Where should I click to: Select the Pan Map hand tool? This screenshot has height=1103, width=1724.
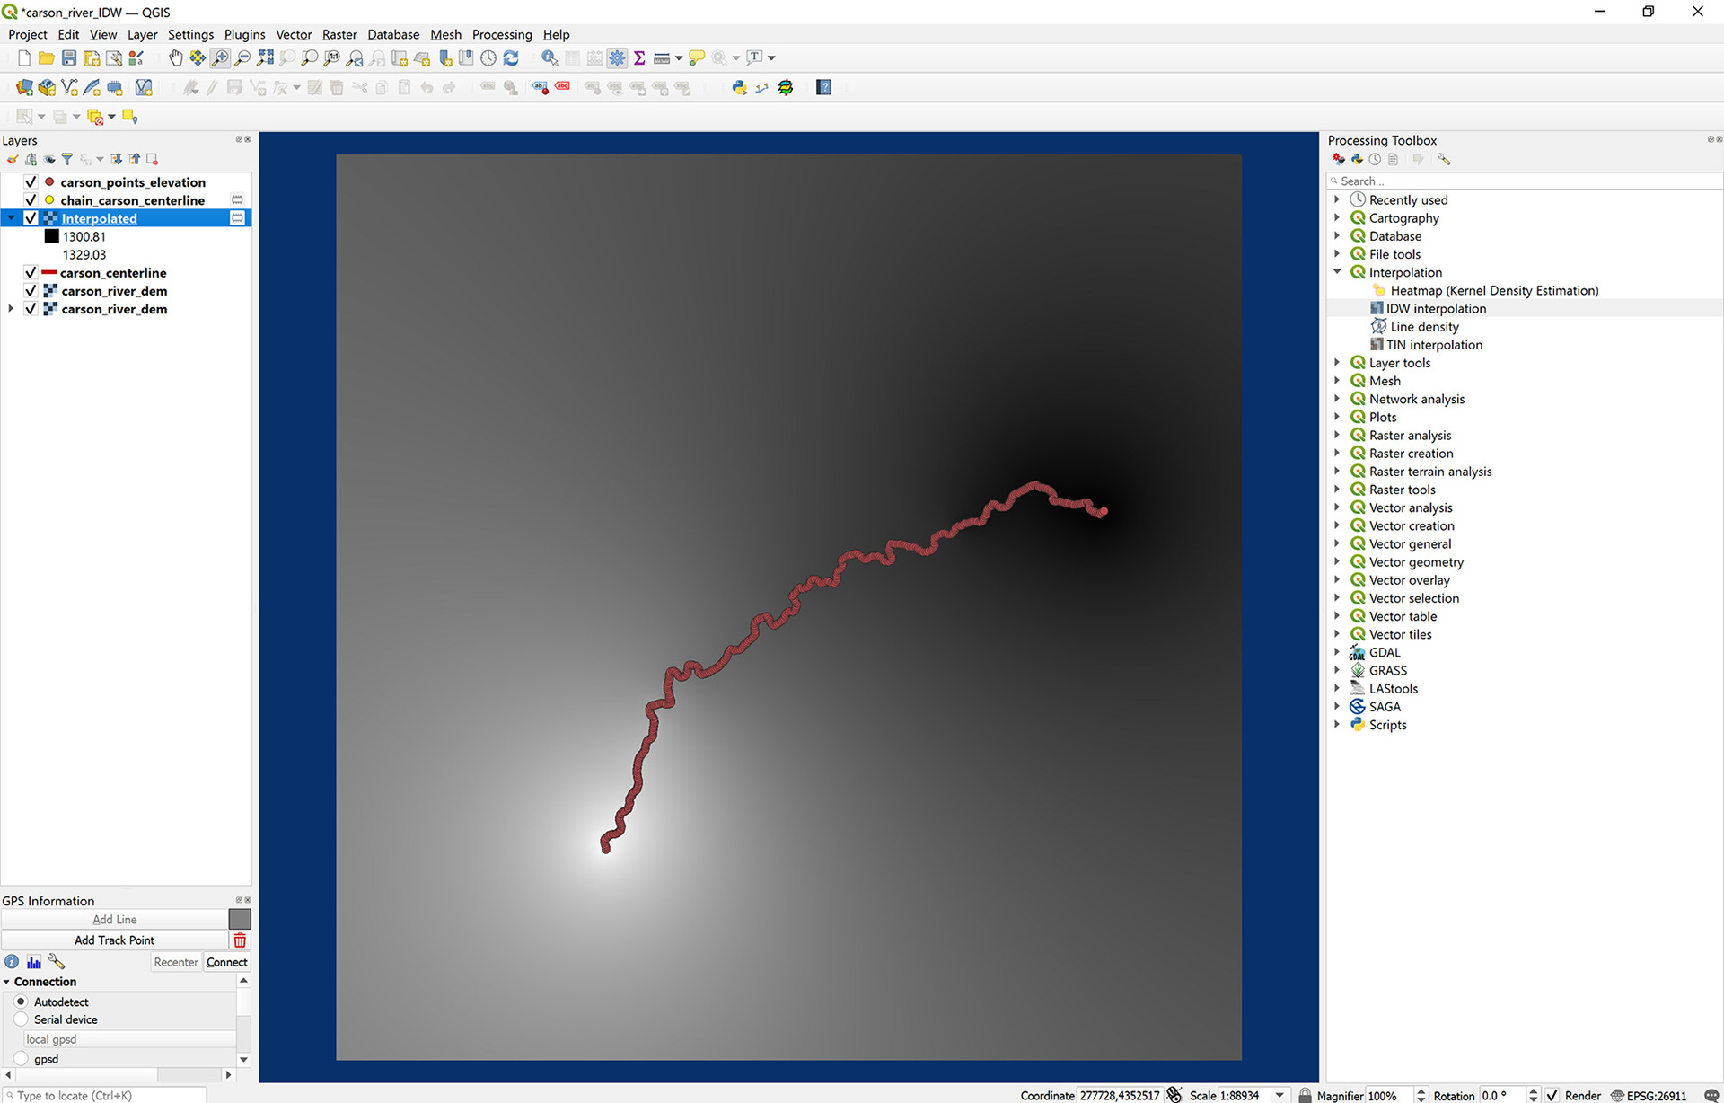(x=176, y=58)
